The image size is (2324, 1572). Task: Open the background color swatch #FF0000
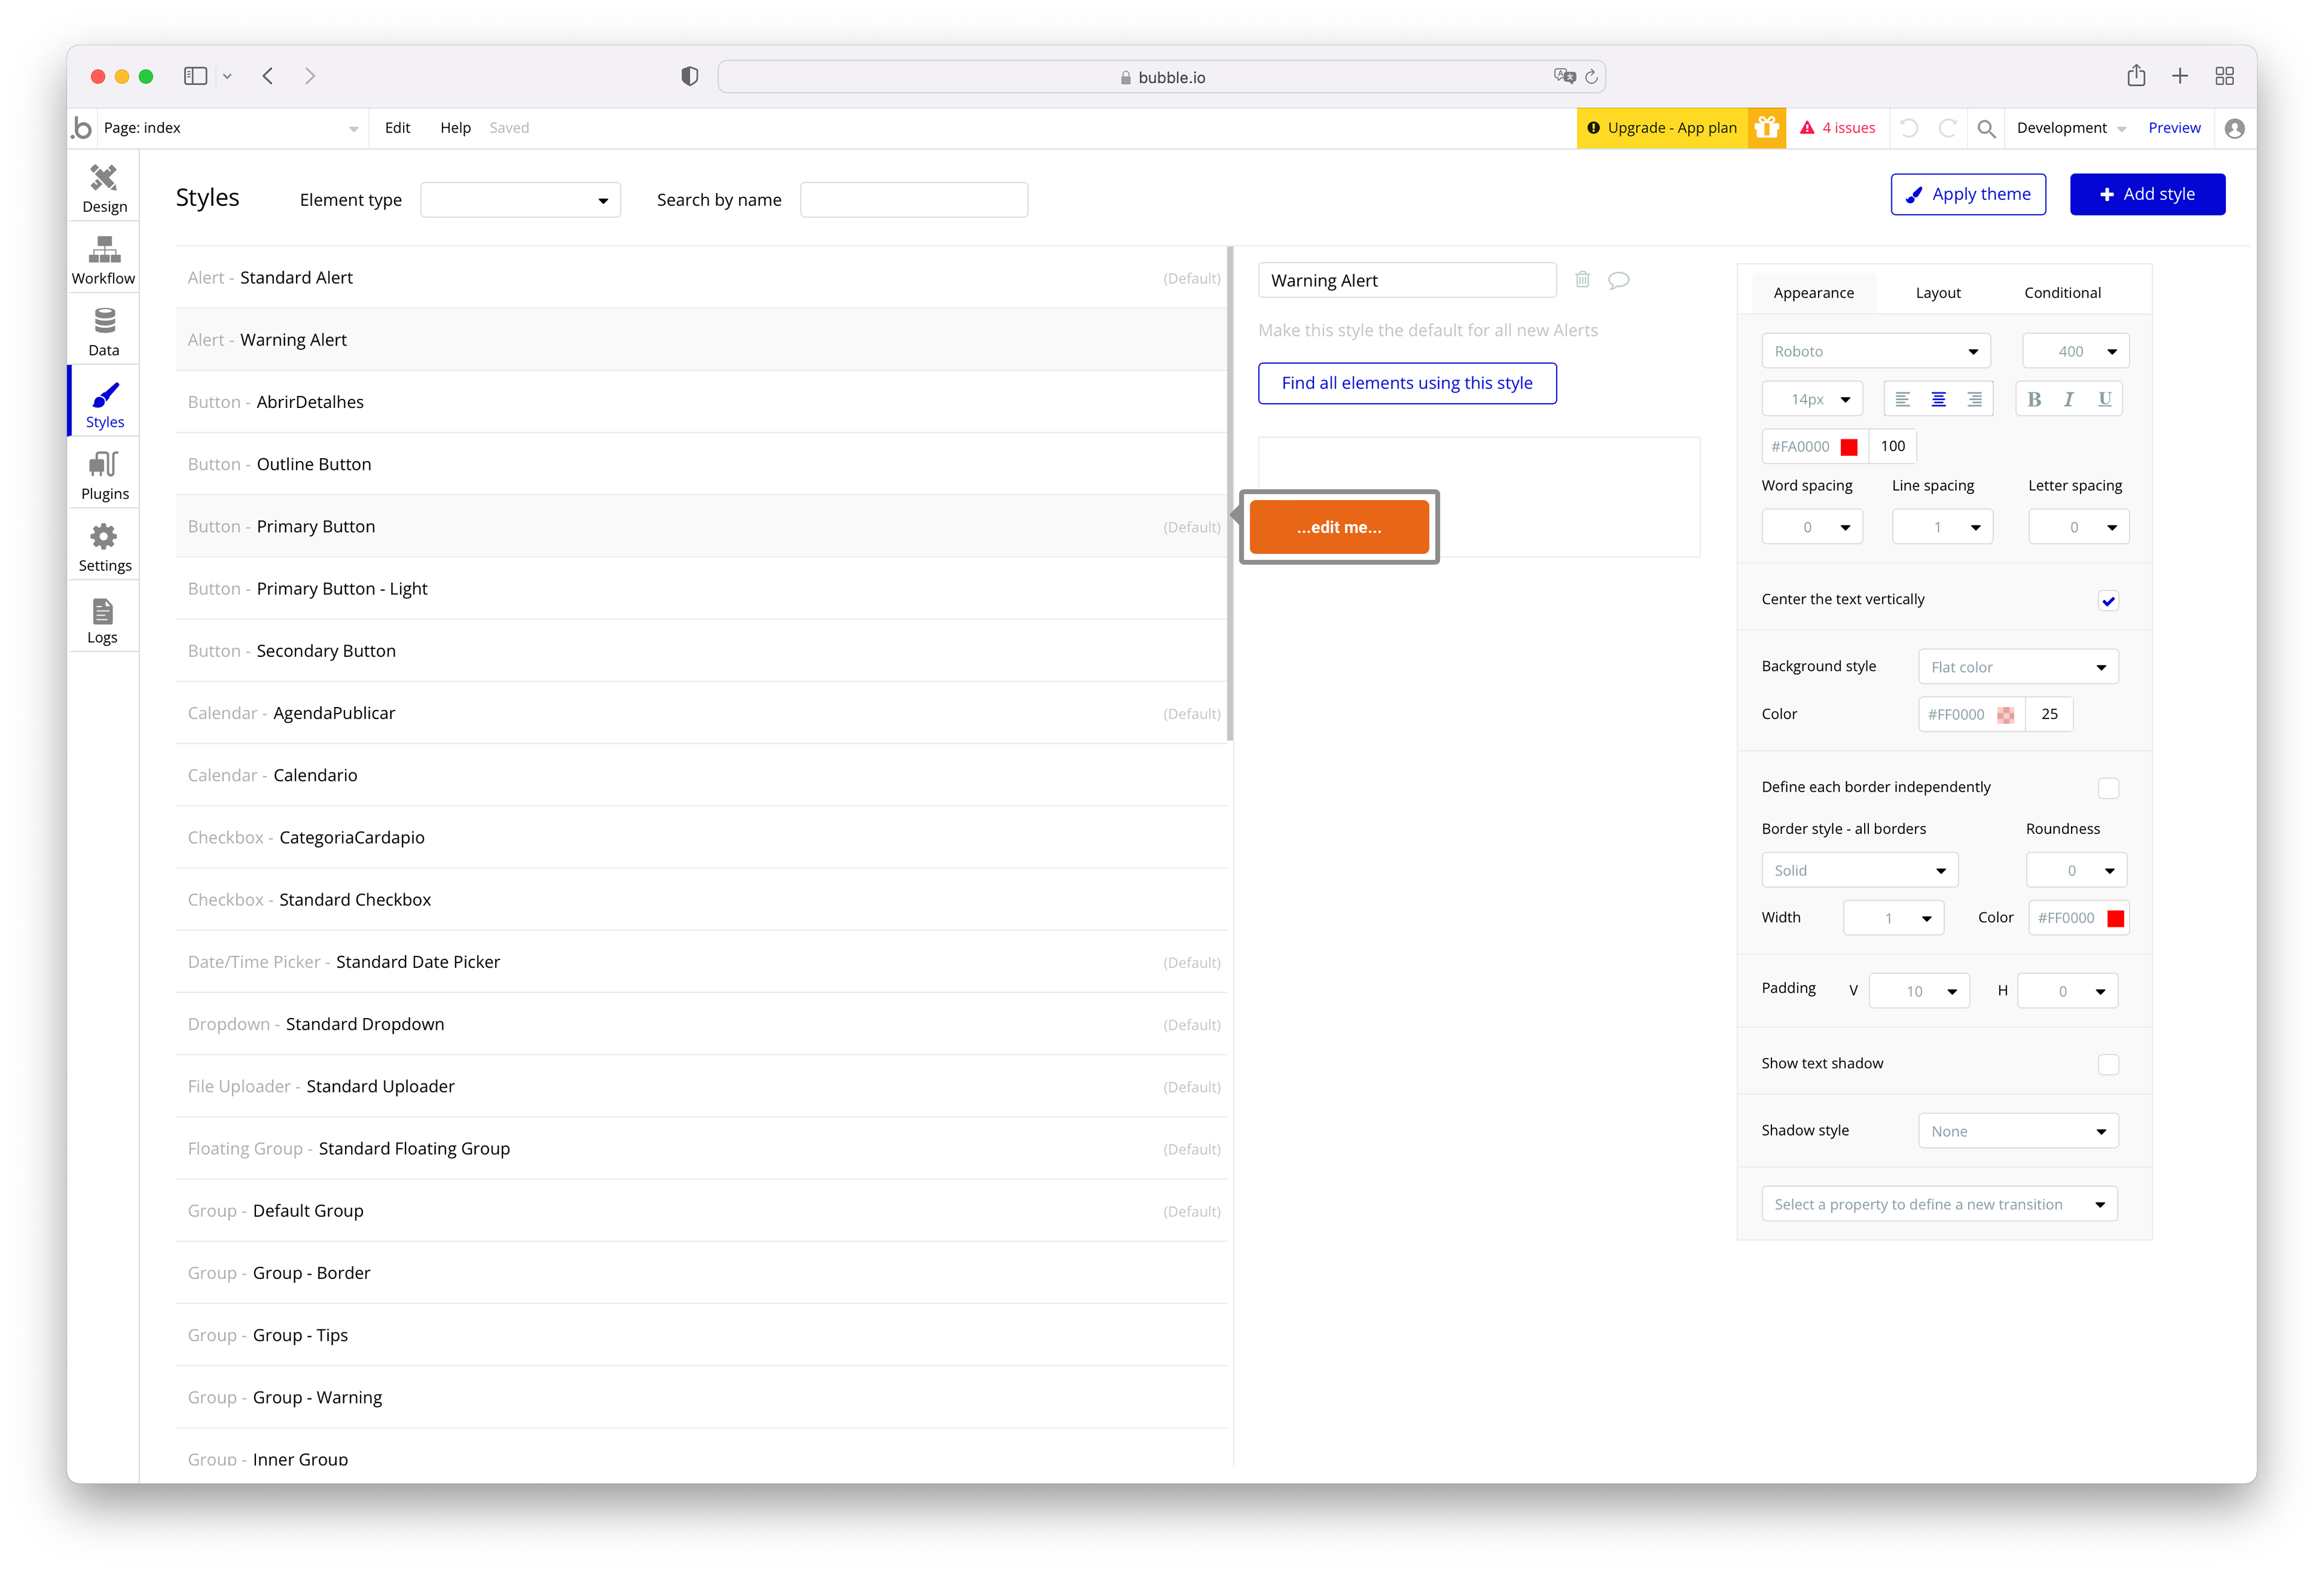(2005, 715)
